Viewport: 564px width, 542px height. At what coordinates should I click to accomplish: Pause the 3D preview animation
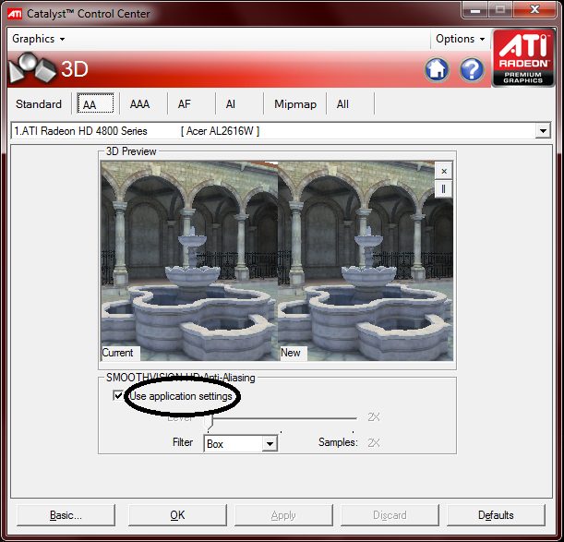tap(444, 188)
